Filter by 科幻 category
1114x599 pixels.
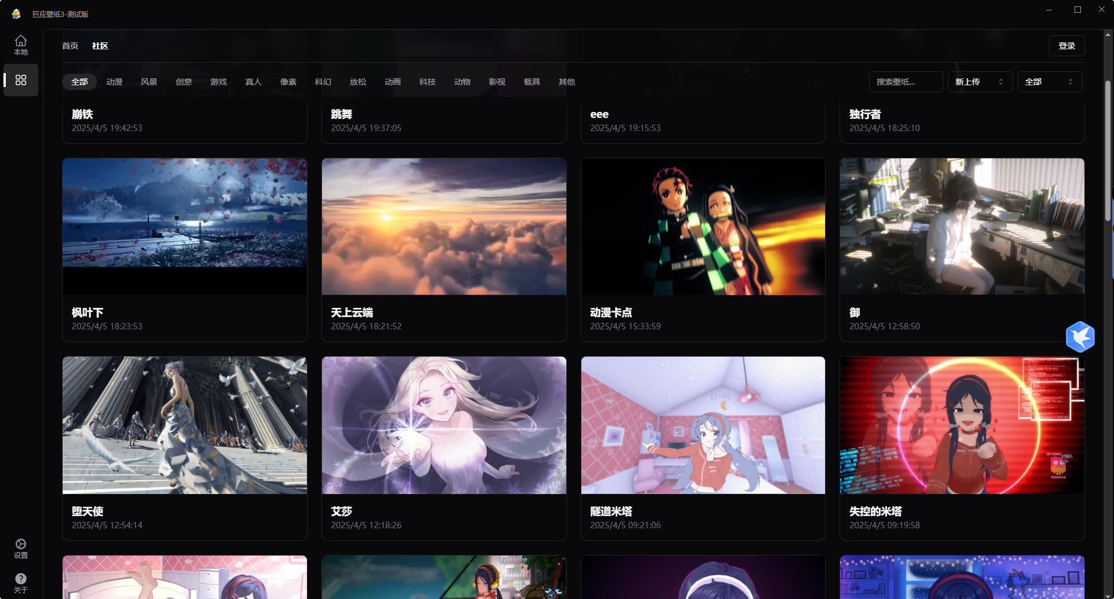pyautogui.click(x=323, y=82)
